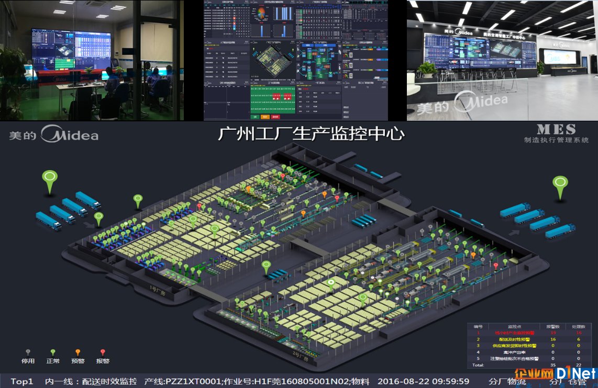This screenshot has width=598, height=388.
Task: Click the Top1 label in the ticker bar
Action: click(x=22, y=381)
